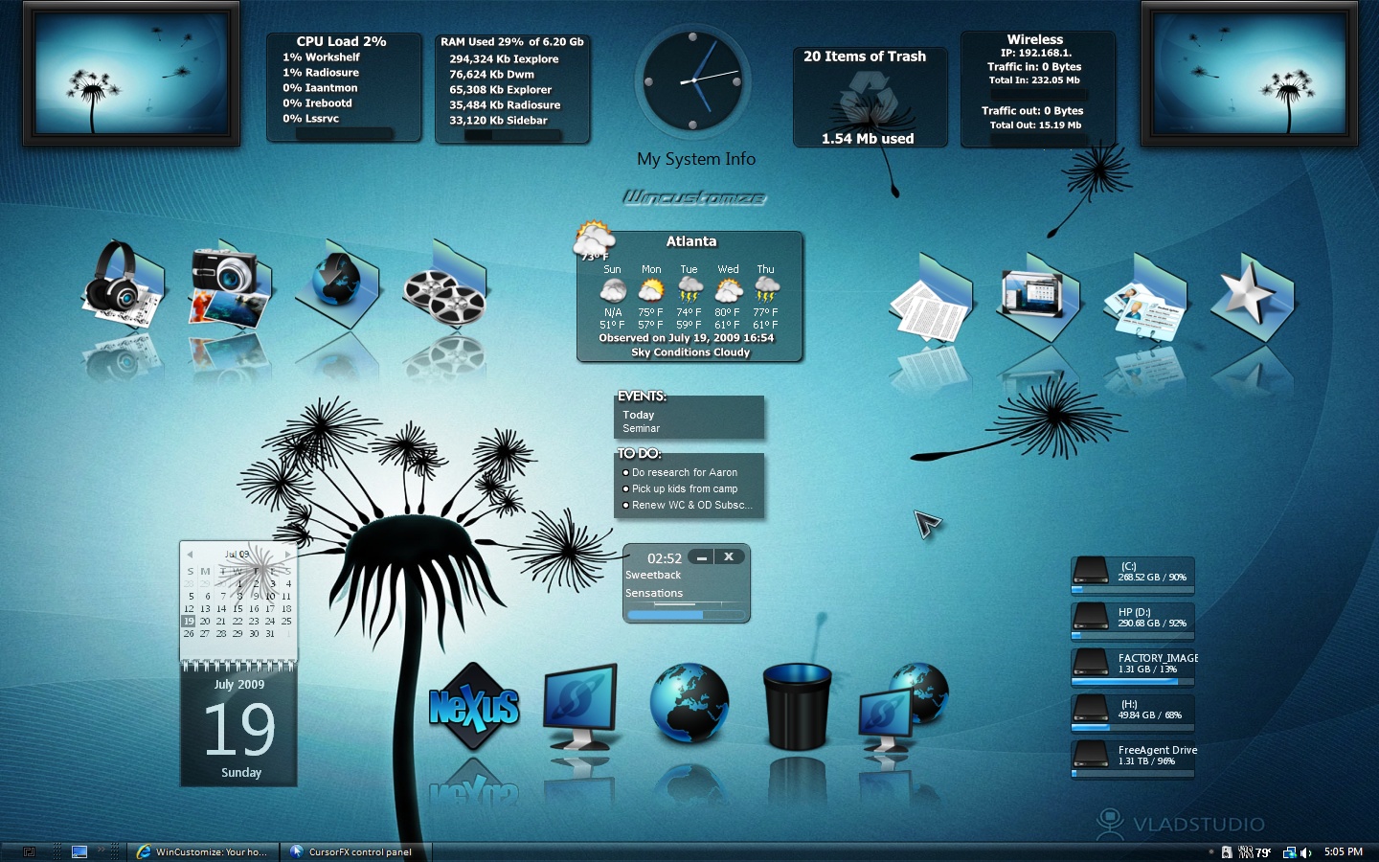Click Monday's forecast in the weather widget
The image size is (1379, 862).
pos(651,297)
